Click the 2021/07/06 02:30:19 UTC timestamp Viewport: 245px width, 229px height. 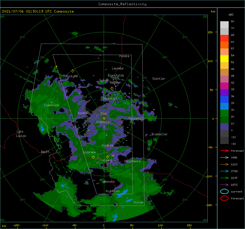tap(27, 11)
